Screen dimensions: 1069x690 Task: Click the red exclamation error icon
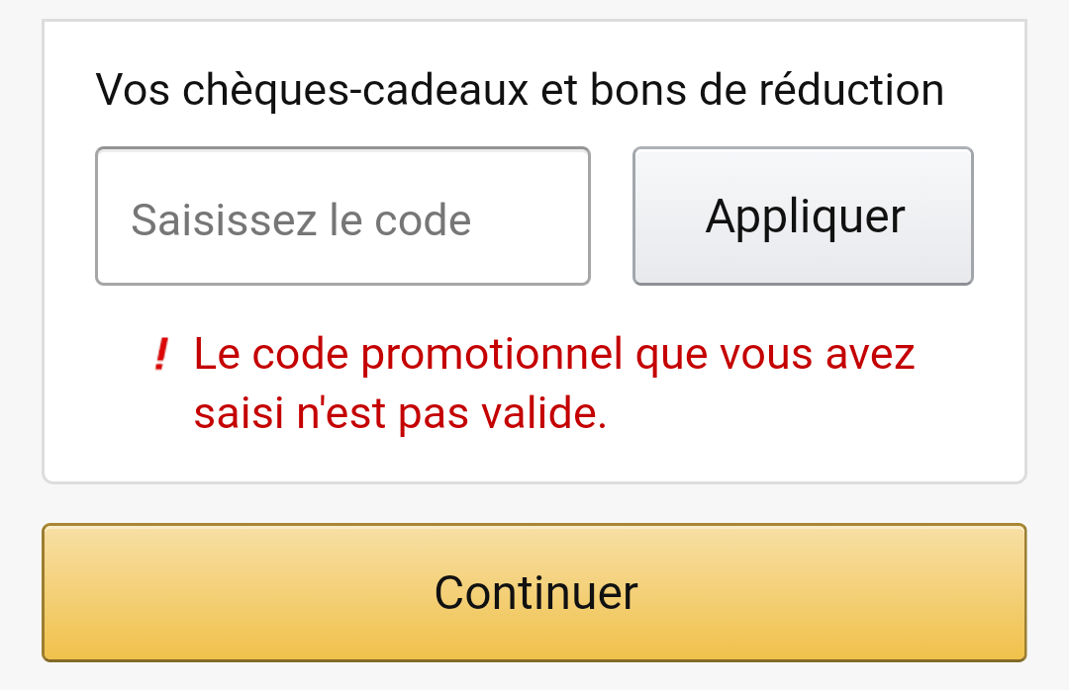point(161,354)
